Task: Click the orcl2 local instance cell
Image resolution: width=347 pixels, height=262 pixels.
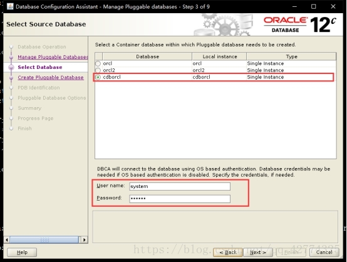Action: point(219,70)
